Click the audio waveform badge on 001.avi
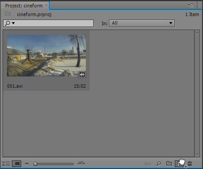Image resolution: width=203 pixels, height=169 pixels. tap(82, 74)
